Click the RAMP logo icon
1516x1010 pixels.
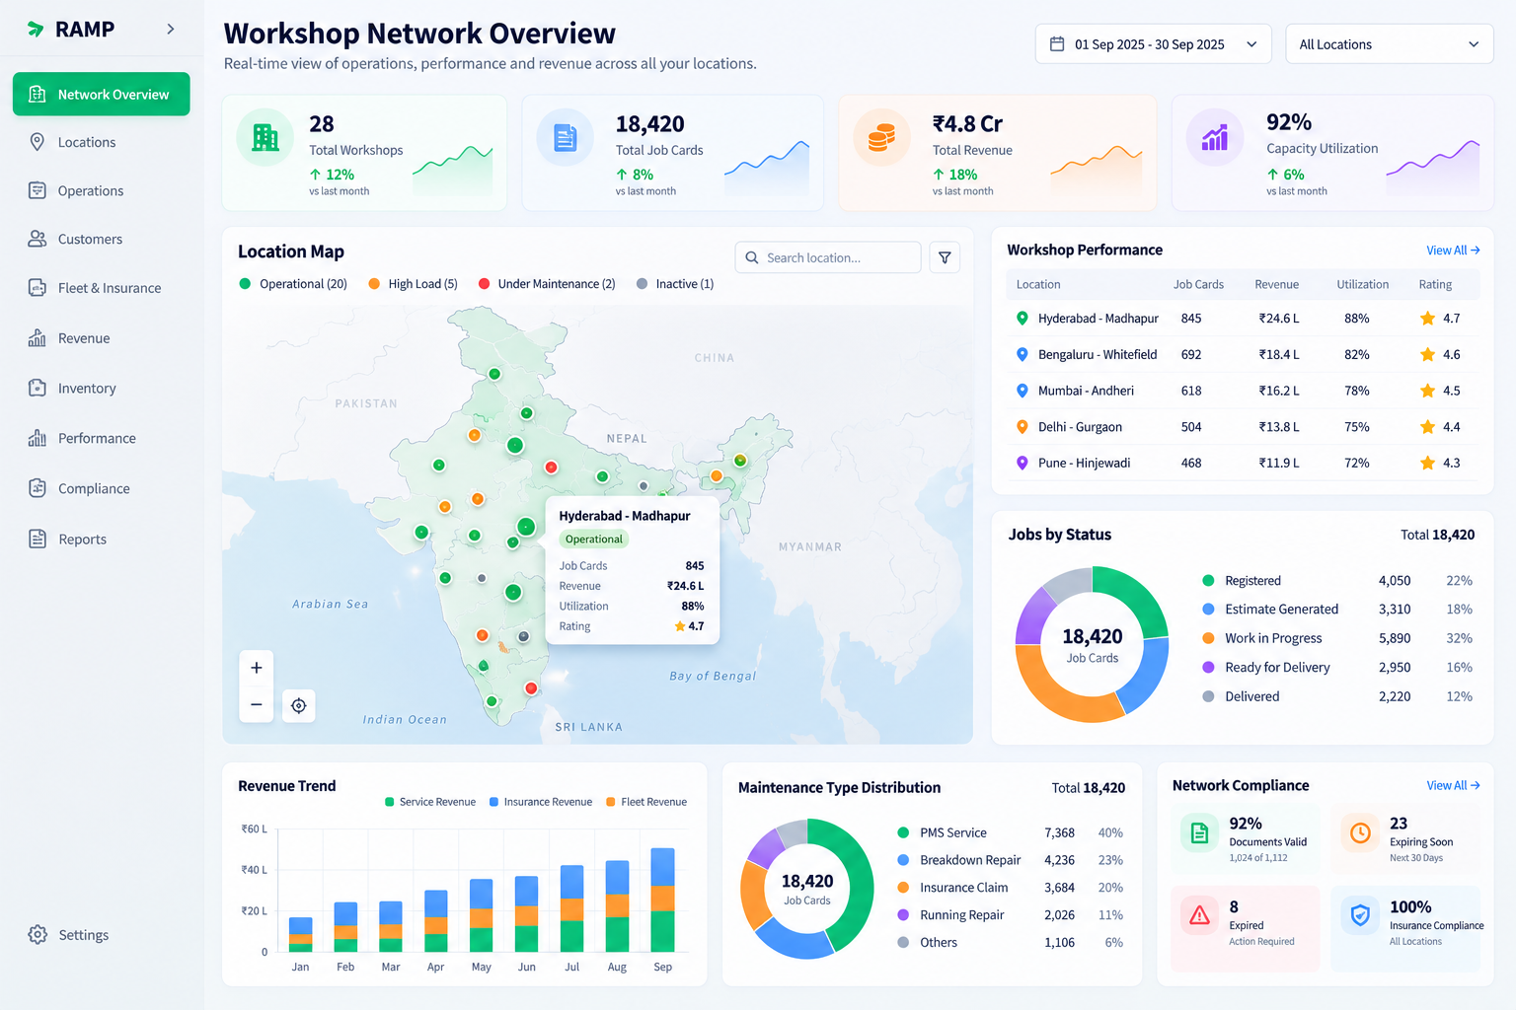37,30
